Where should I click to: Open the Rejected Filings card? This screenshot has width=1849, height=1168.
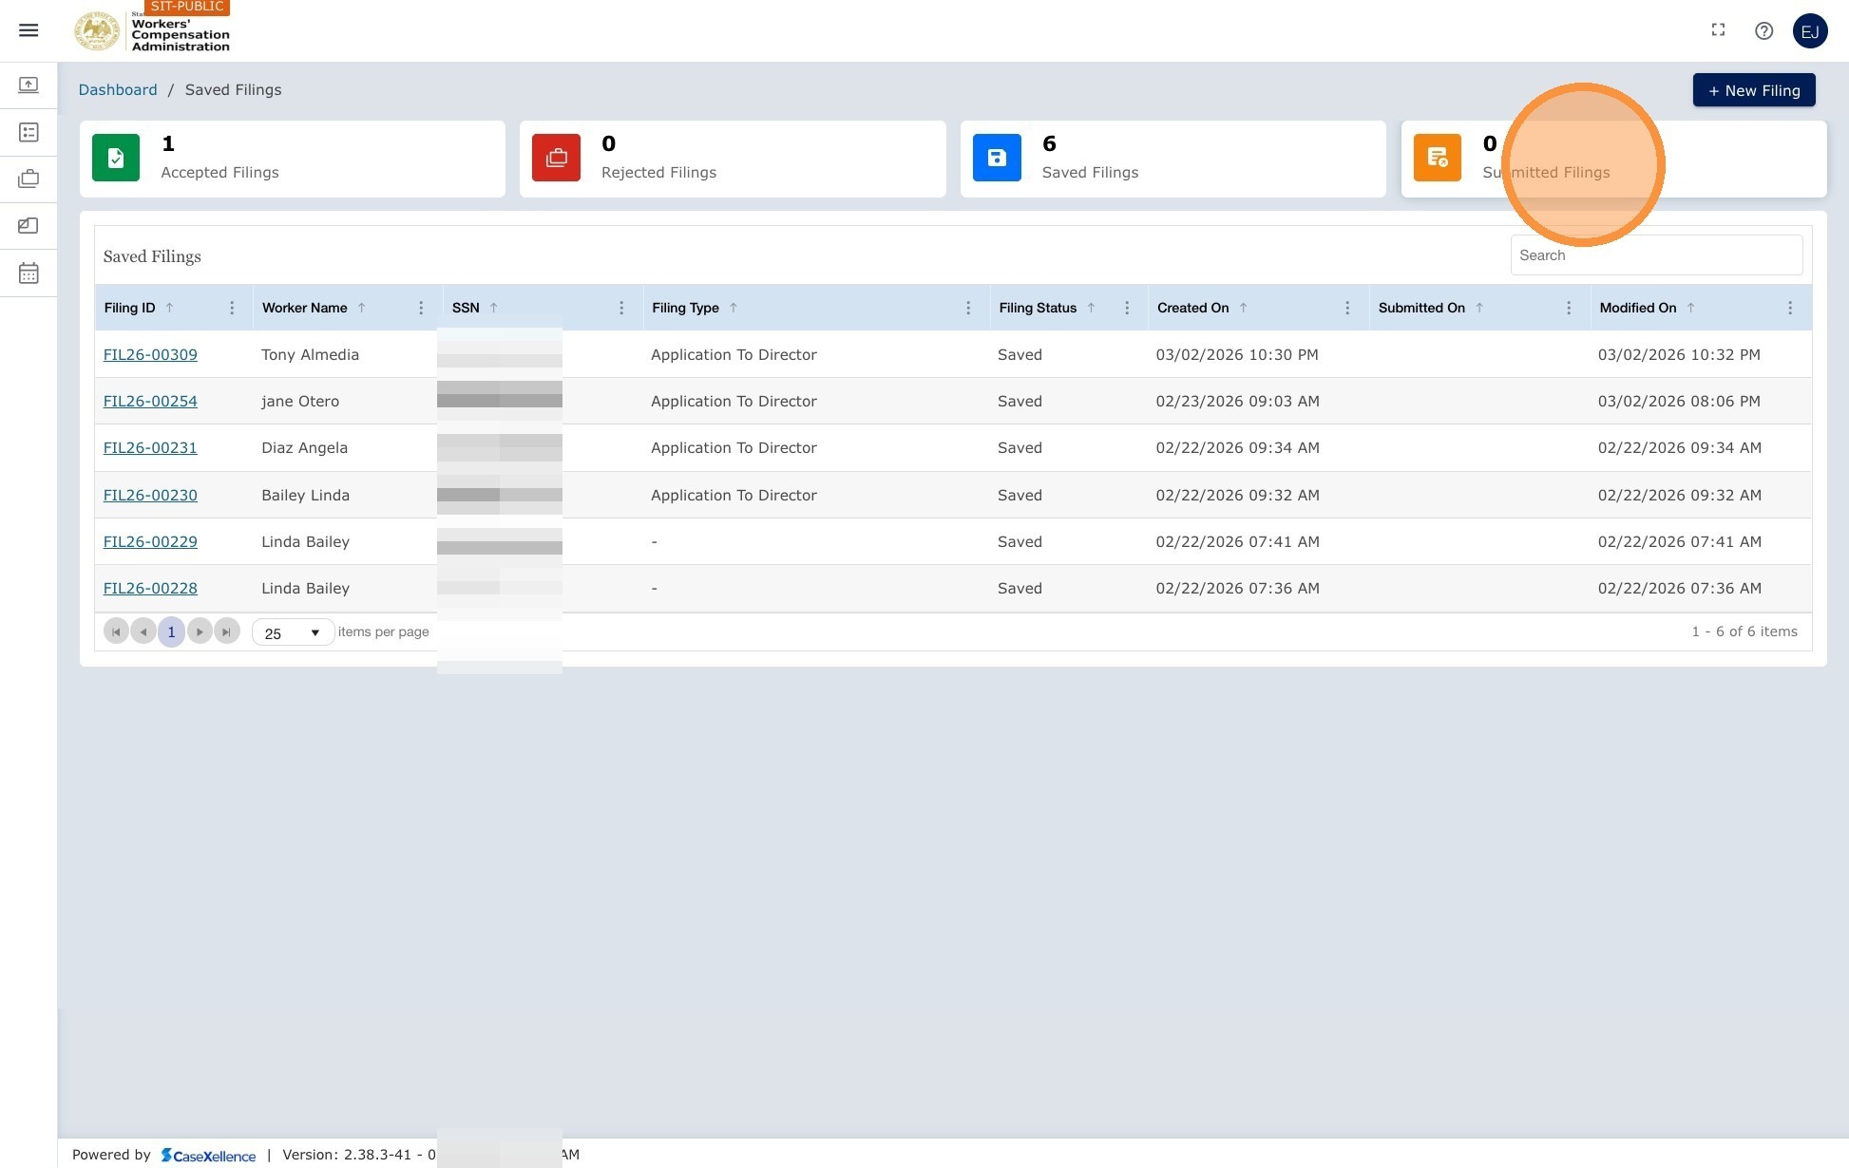tap(733, 159)
